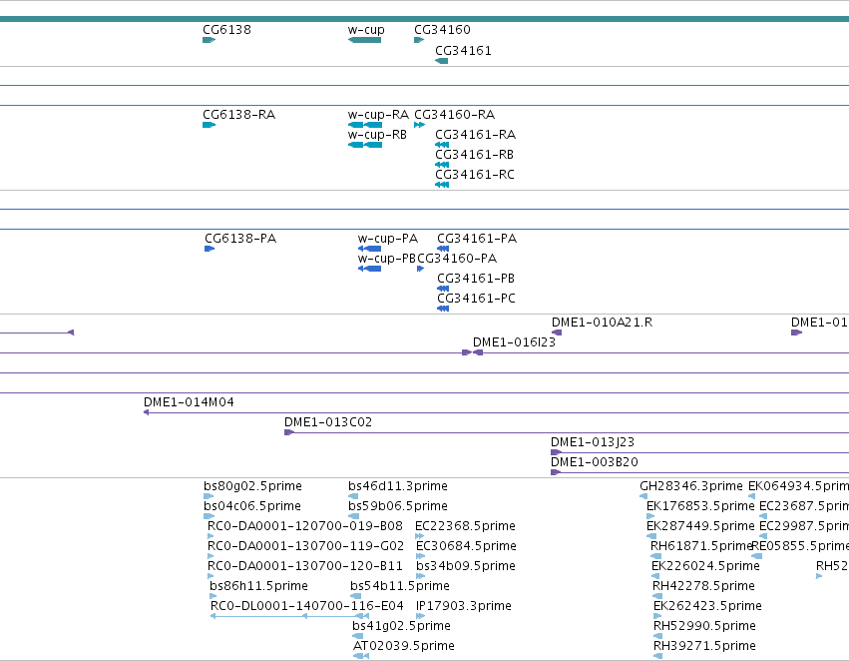Select the bs54b11.5prime EST label
Image resolution: width=849 pixels, height=661 pixels.
tap(400, 586)
